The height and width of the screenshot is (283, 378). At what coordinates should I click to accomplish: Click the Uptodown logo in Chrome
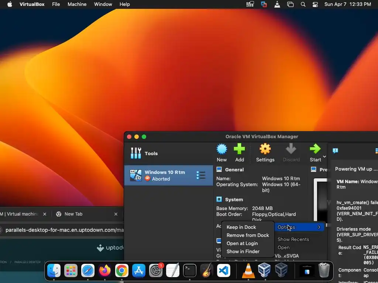(110, 248)
